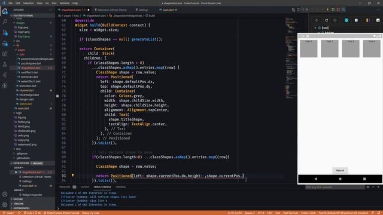Click the open changes icon in editor toolbar
Image resolution: width=383 pixels, height=215 pixels.
pos(293,10)
